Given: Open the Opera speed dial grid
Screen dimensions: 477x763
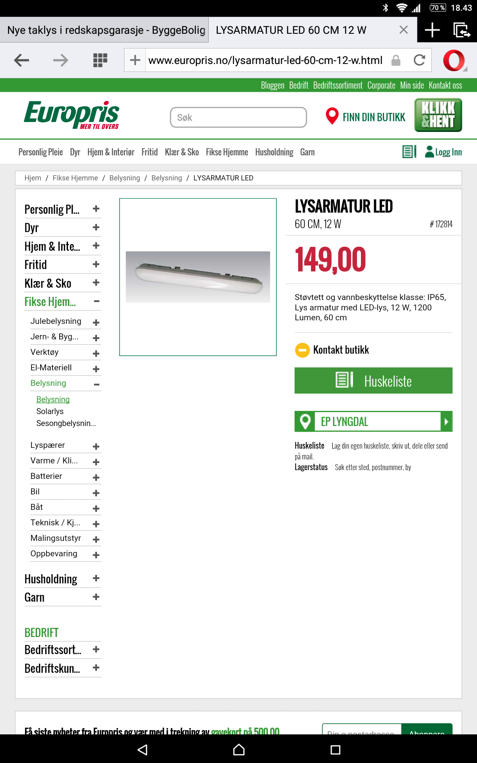Looking at the screenshot, I should (100, 60).
